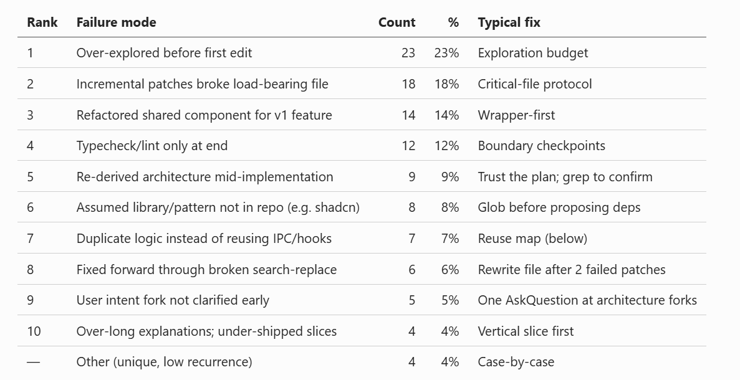740x380 pixels.
Task: Click 'Vertical slice first' fix cell
Action: pyautogui.click(x=526, y=331)
